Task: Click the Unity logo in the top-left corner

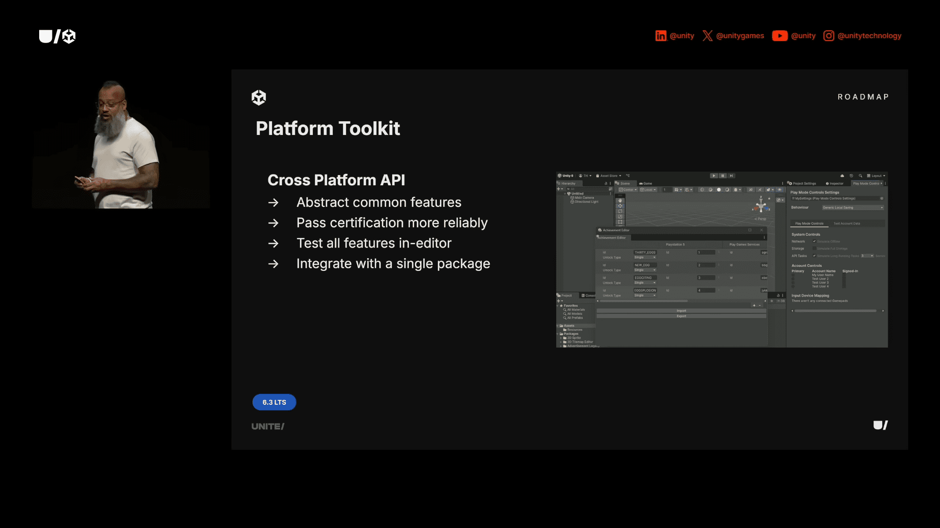Action: click(57, 36)
